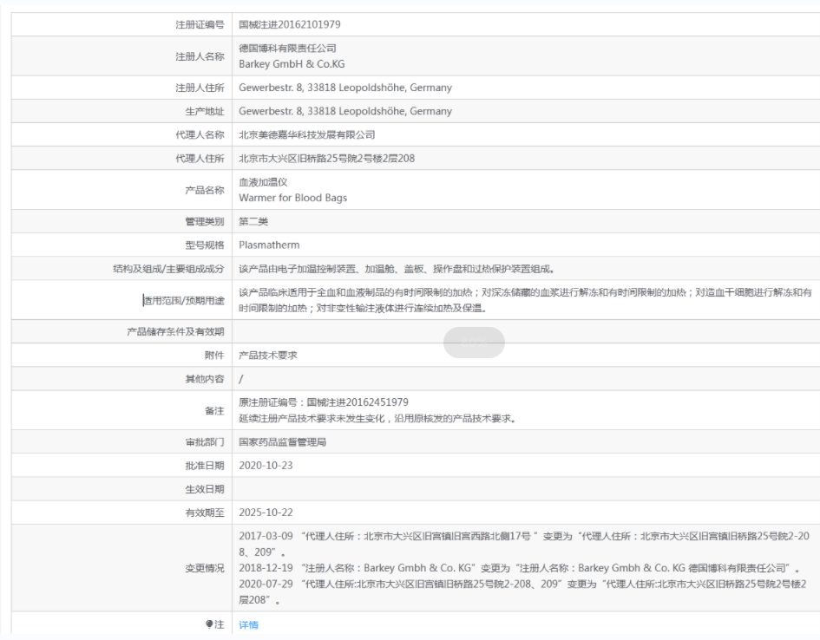Click the dark bullet icon beside 注
The width and height of the screenshot is (820, 640).
point(208,624)
